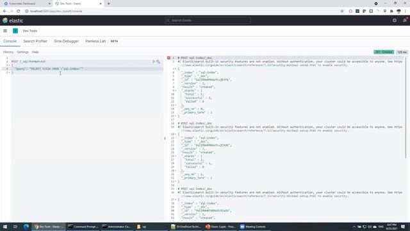This screenshot has height=231, width=410.
Task: Open the console Help
Action: (35, 52)
